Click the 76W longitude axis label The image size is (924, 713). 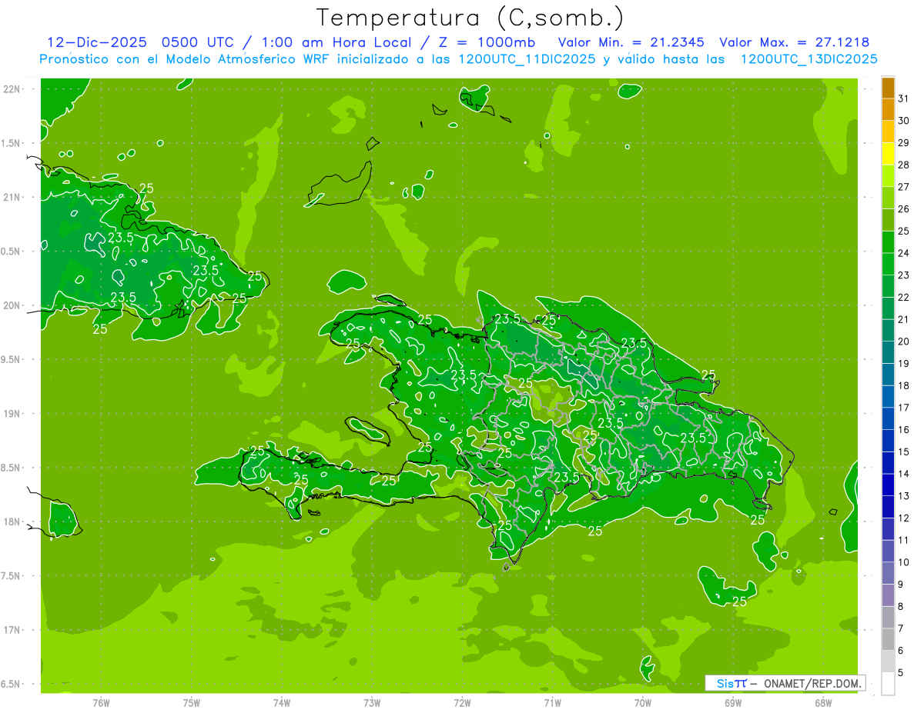[x=101, y=703]
